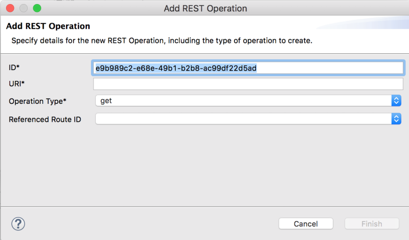Click the 'URI*' field label
Image resolution: width=409 pixels, height=240 pixels.
[x=17, y=83]
